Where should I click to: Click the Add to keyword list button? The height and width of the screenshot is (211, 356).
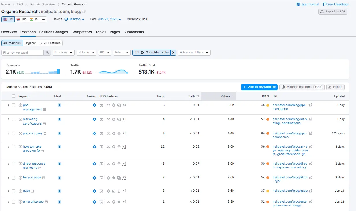point(259,87)
